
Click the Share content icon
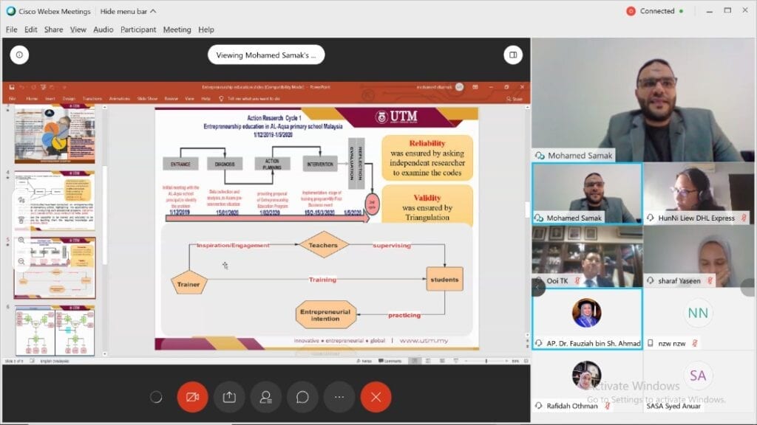click(x=229, y=397)
